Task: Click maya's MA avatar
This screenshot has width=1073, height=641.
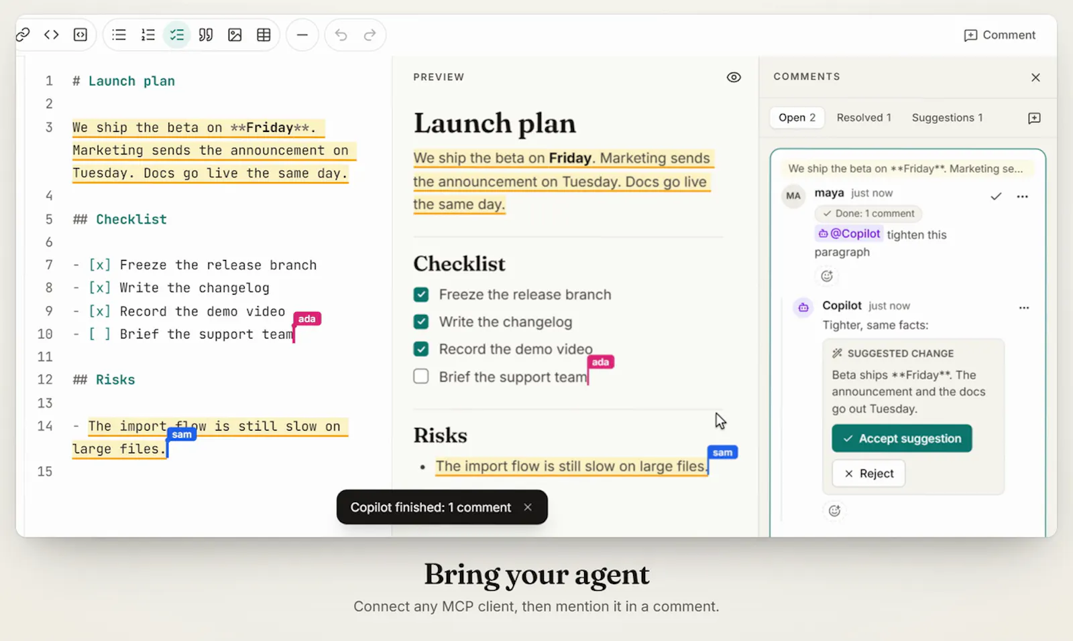Action: tap(793, 196)
